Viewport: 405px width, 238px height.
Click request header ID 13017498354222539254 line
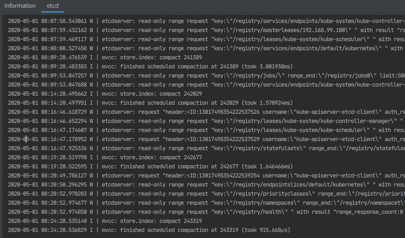(206, 176)
